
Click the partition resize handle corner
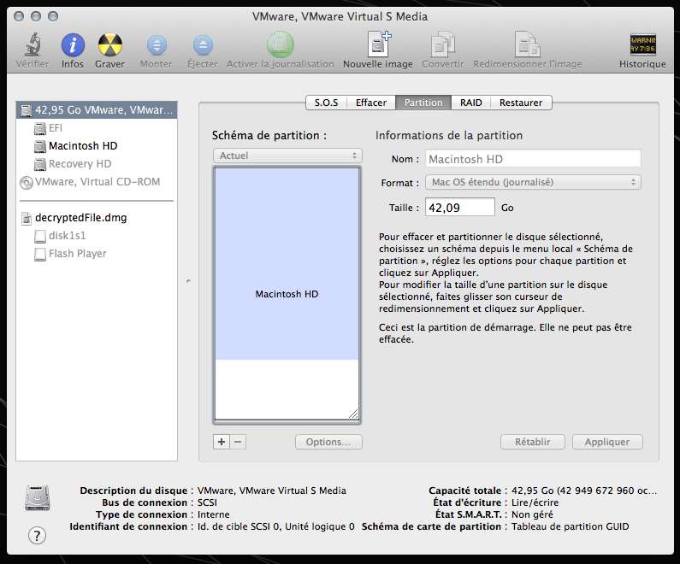coord(353,414)
